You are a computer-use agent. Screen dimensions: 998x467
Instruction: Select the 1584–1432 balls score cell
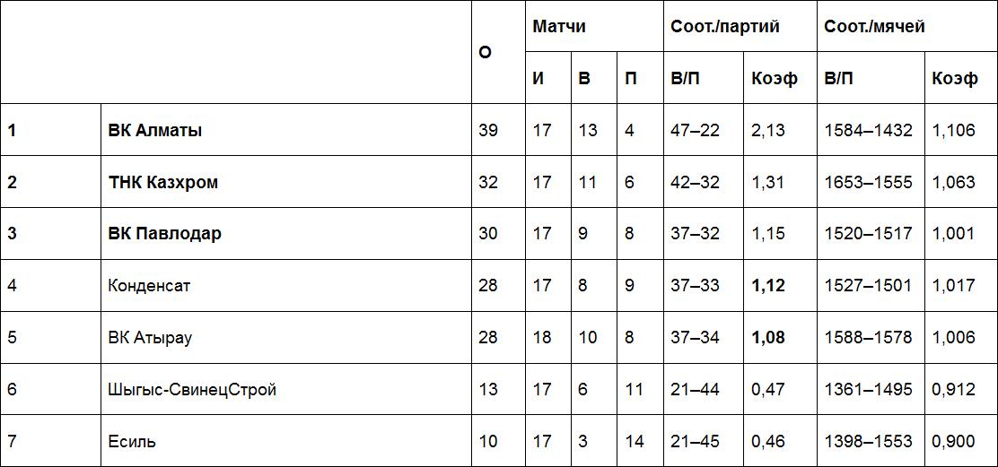(x=868, y=130)
